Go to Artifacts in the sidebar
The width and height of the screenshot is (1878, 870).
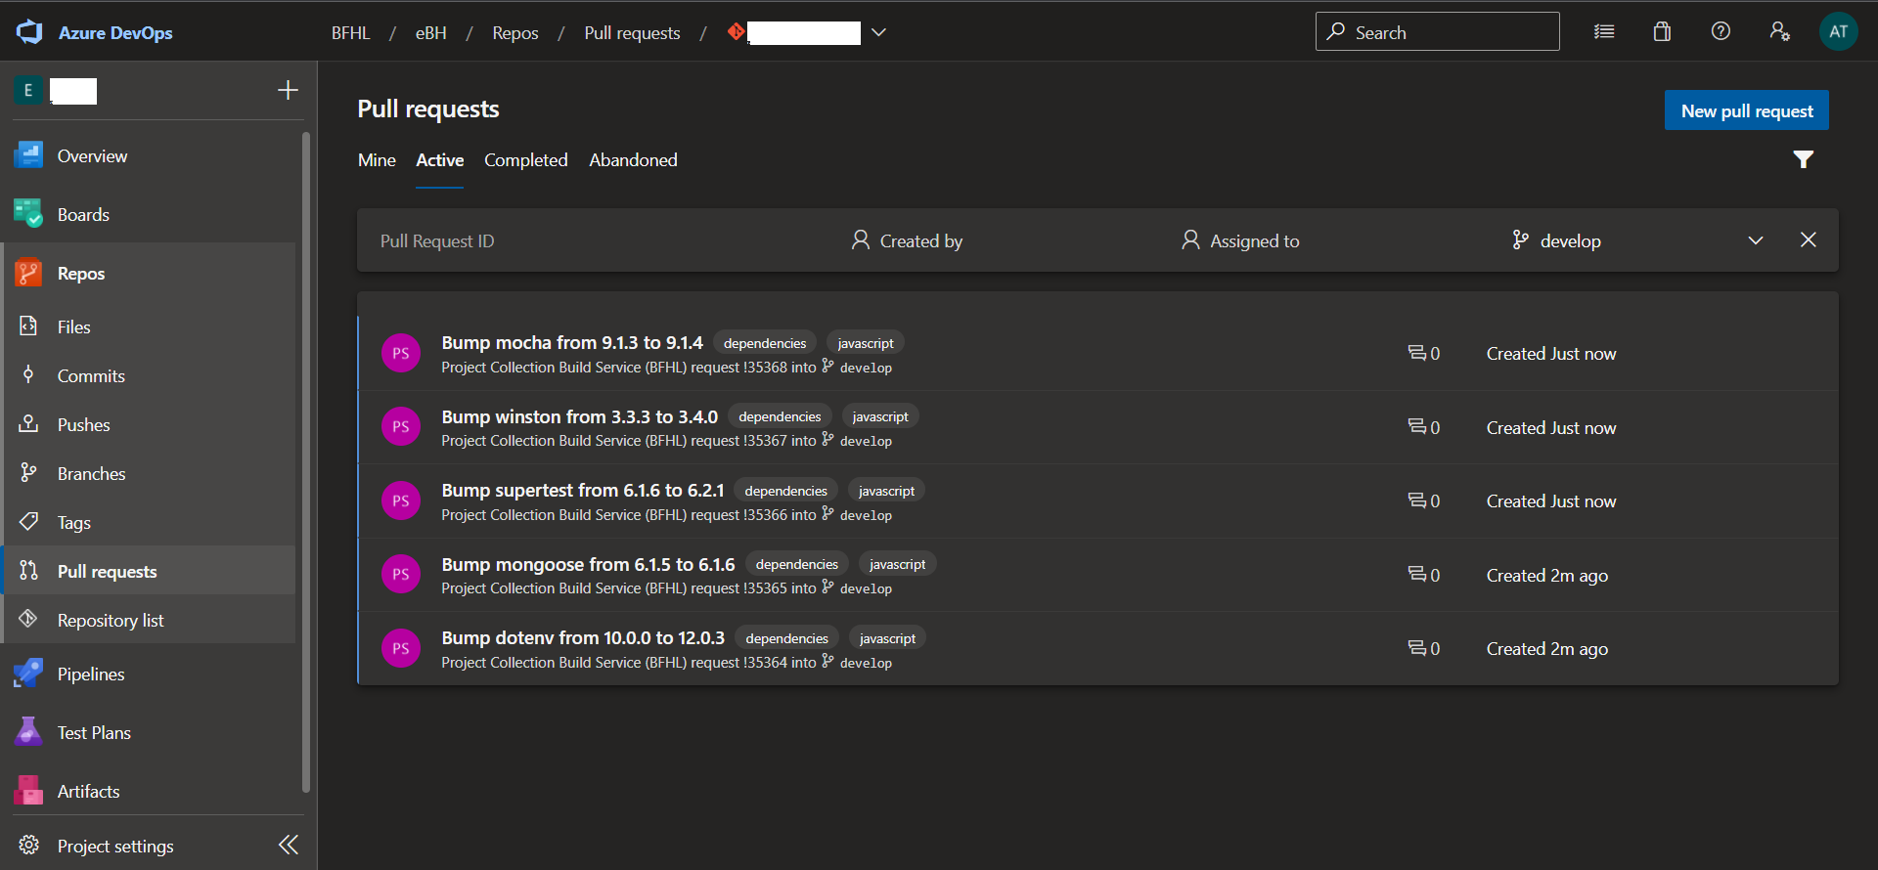point(88,792)
